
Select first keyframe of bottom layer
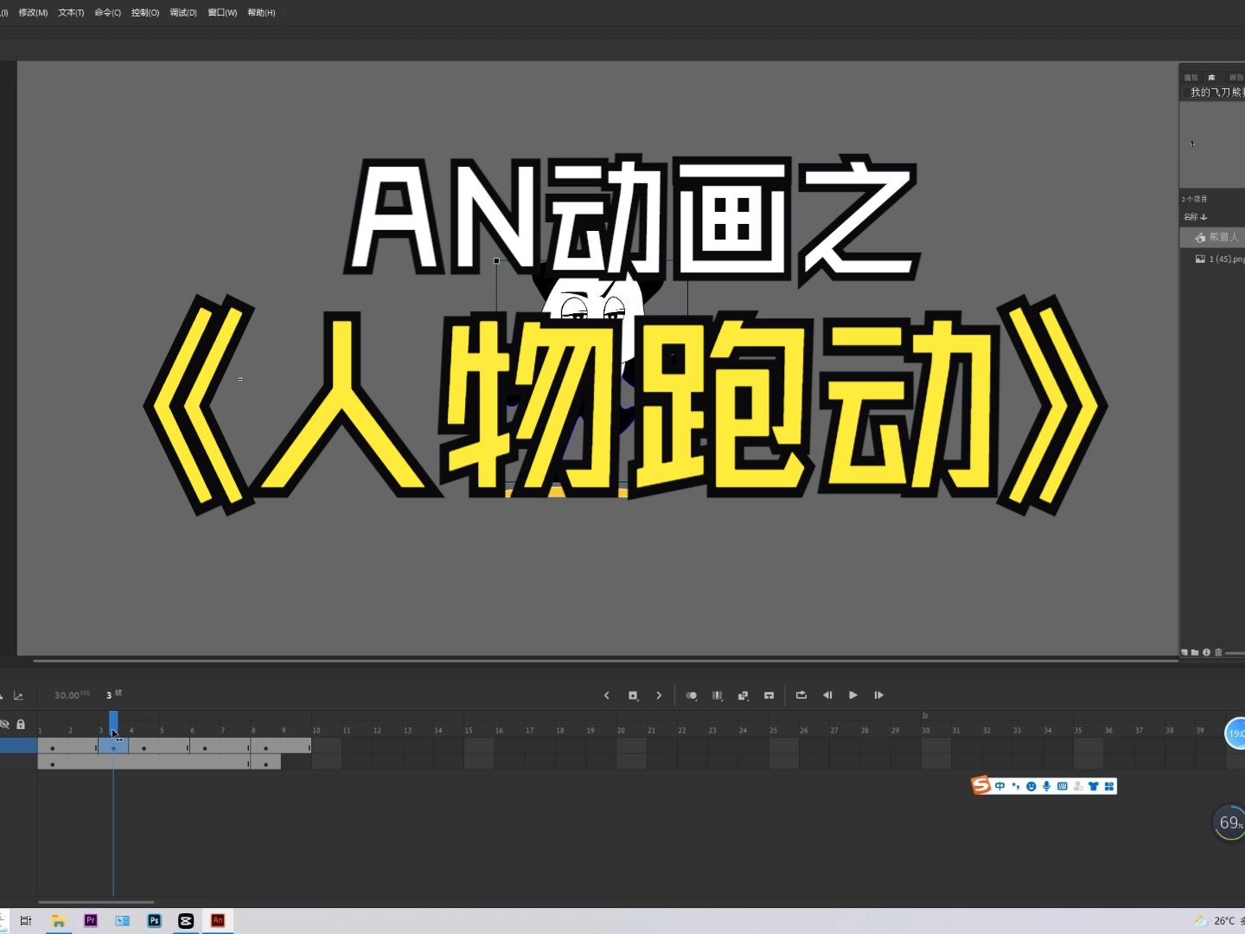pos(53,764)
